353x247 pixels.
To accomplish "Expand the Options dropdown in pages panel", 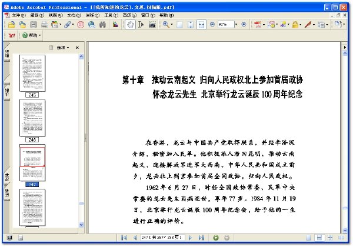I will click(62, 48).
